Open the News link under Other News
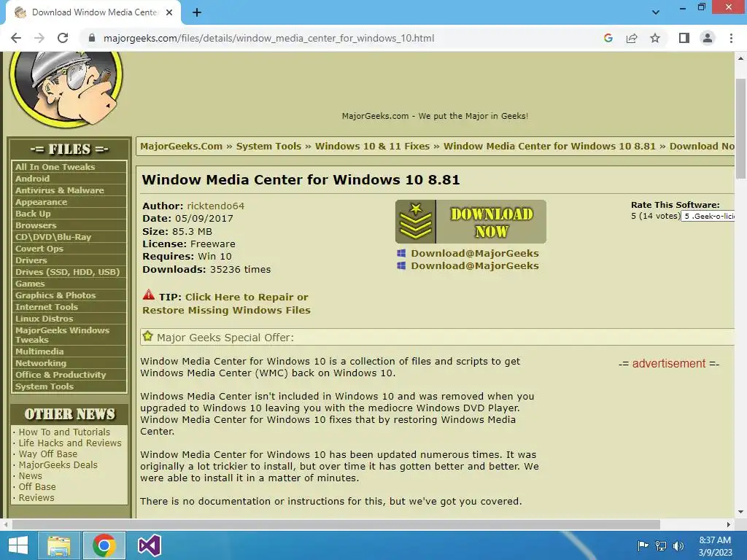The image size is (747, 560). coord(31,475)
